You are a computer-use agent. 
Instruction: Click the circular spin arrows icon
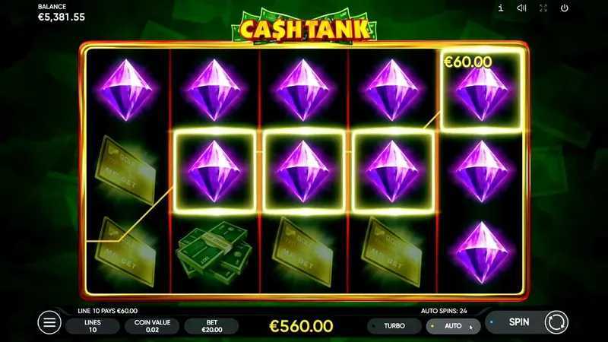point(556,322)
